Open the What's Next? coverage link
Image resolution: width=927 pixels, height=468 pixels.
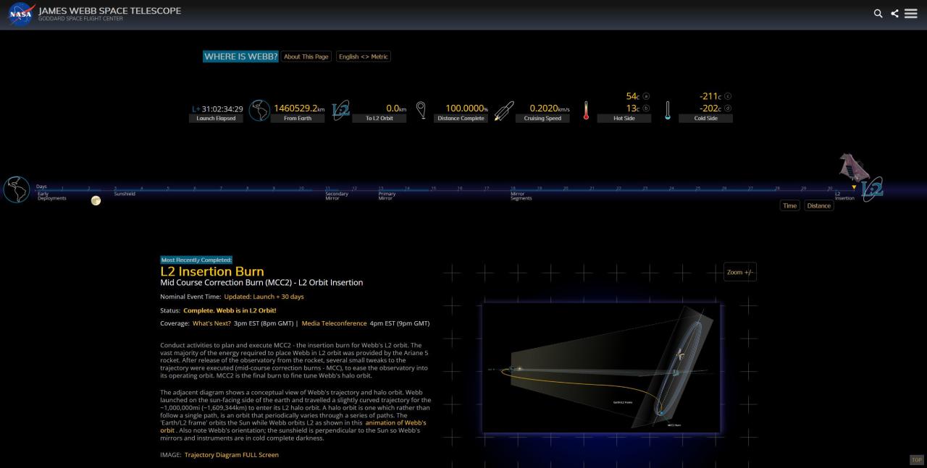pos(211,323)
